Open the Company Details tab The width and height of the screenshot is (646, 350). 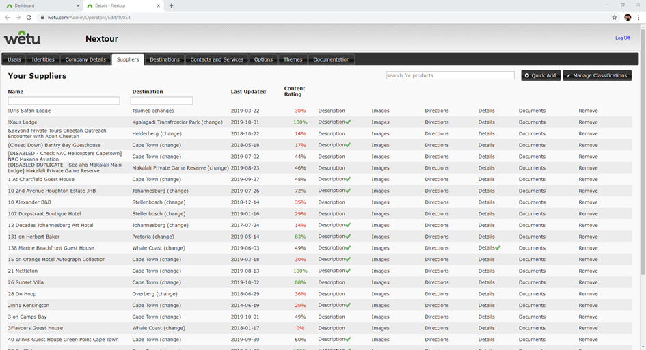[x=85, y=59]
